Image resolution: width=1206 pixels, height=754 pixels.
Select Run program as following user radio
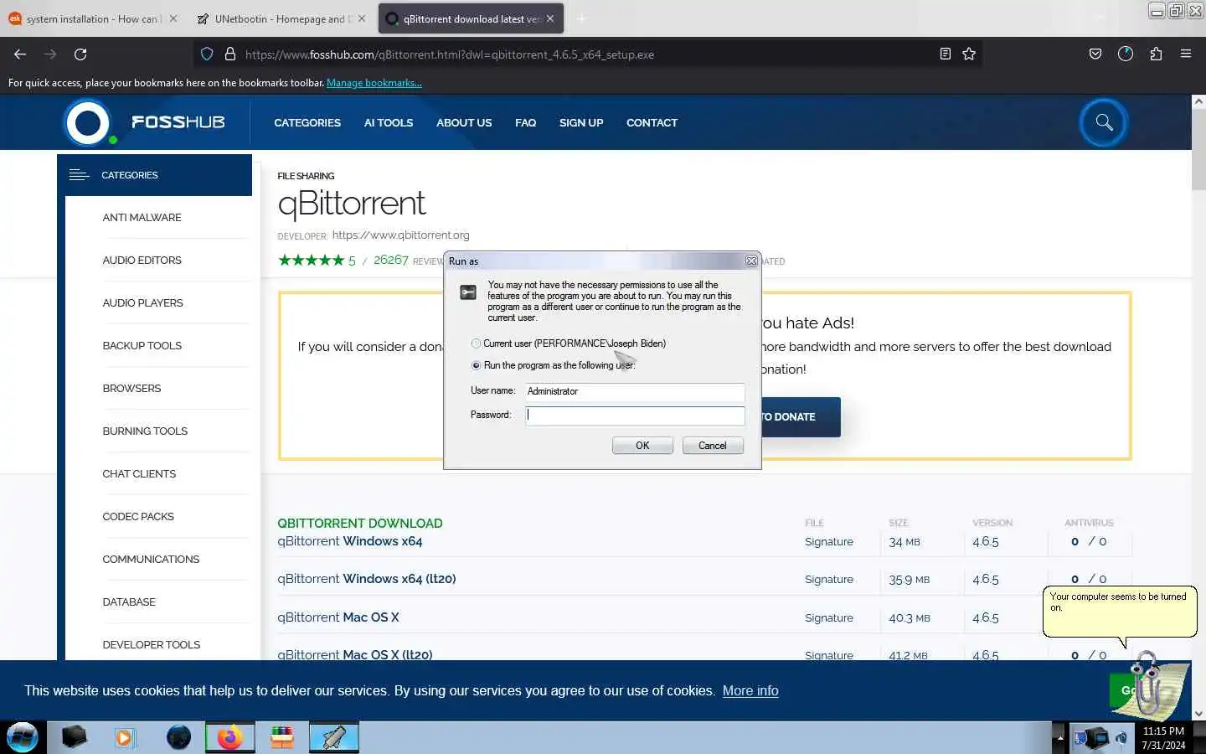(476, 365)
